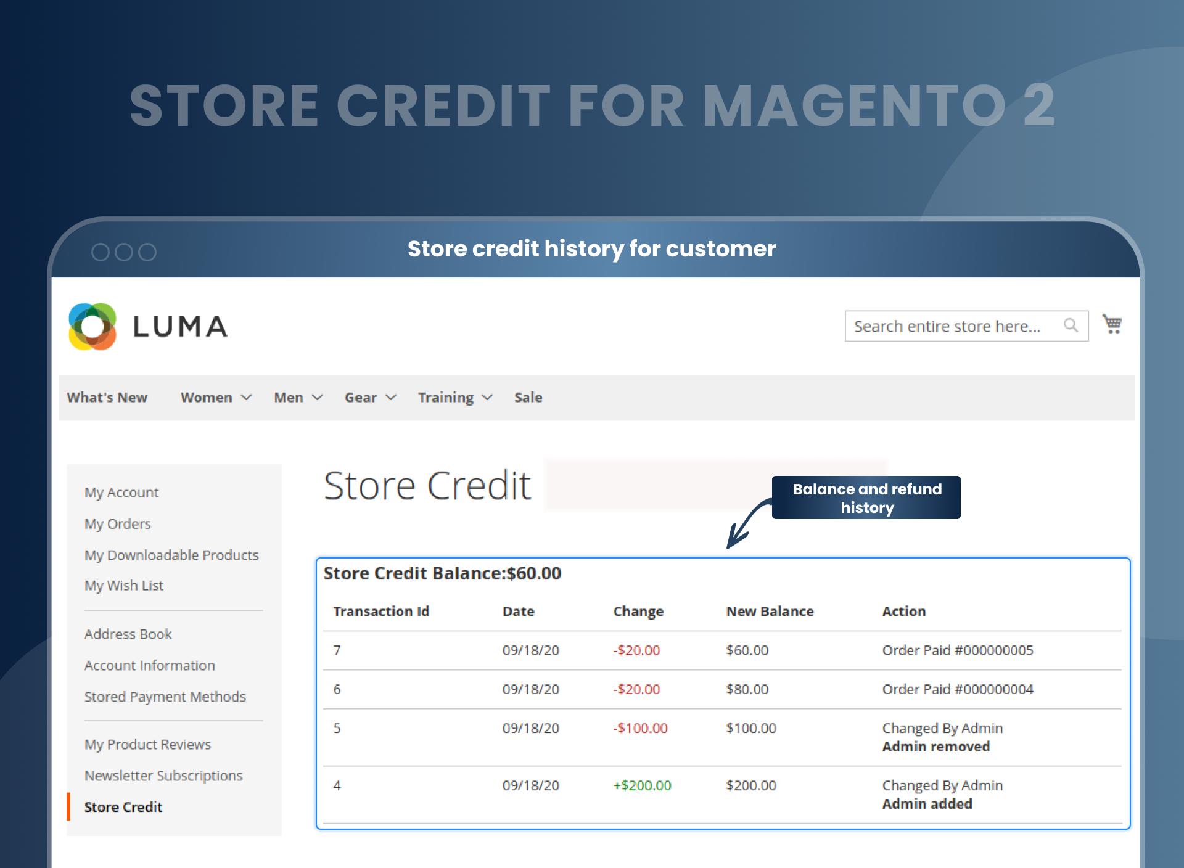The height and width of the screenshot is (868, 1184).
Task: Open My Orders page
Action: [x=117, y=523]
